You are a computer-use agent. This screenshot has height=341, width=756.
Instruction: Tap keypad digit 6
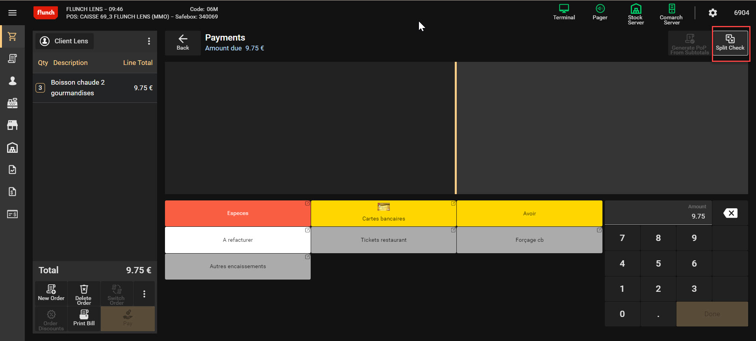click(694, 263)
